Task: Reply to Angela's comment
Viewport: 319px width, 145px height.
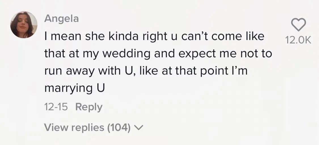Action: click(x=89, y=107)
